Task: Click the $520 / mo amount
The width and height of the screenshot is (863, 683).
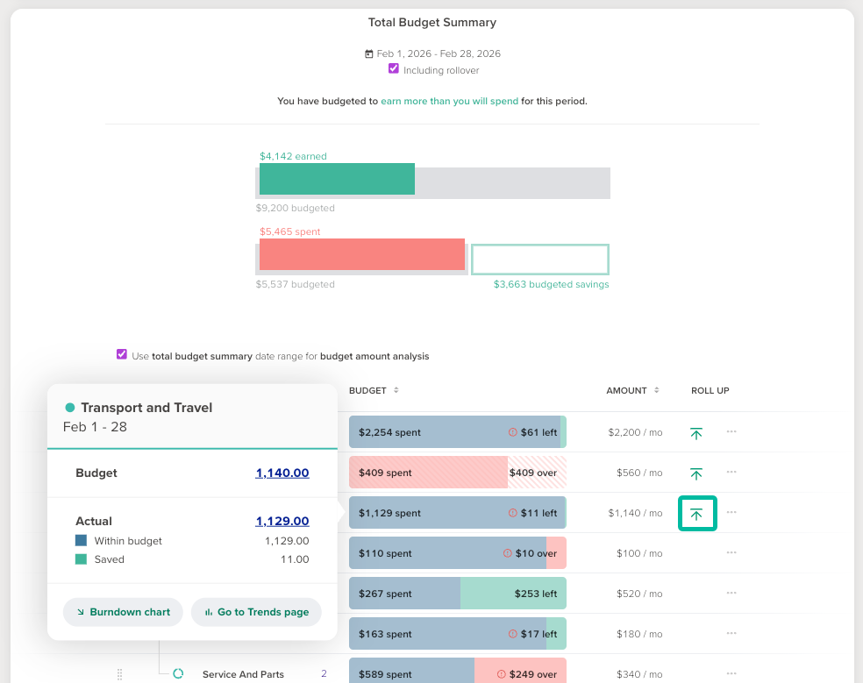Action: (x=639, y=594)
